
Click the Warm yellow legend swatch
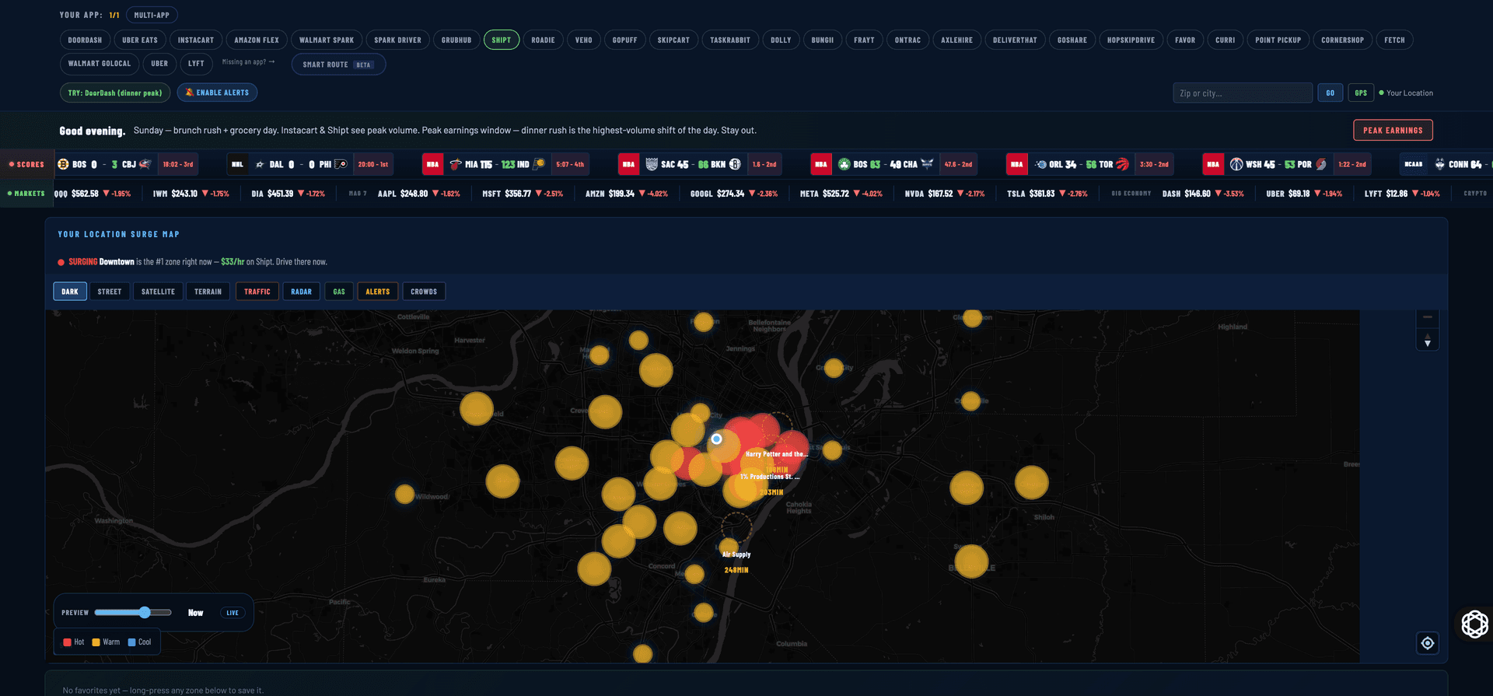point(96,642)
